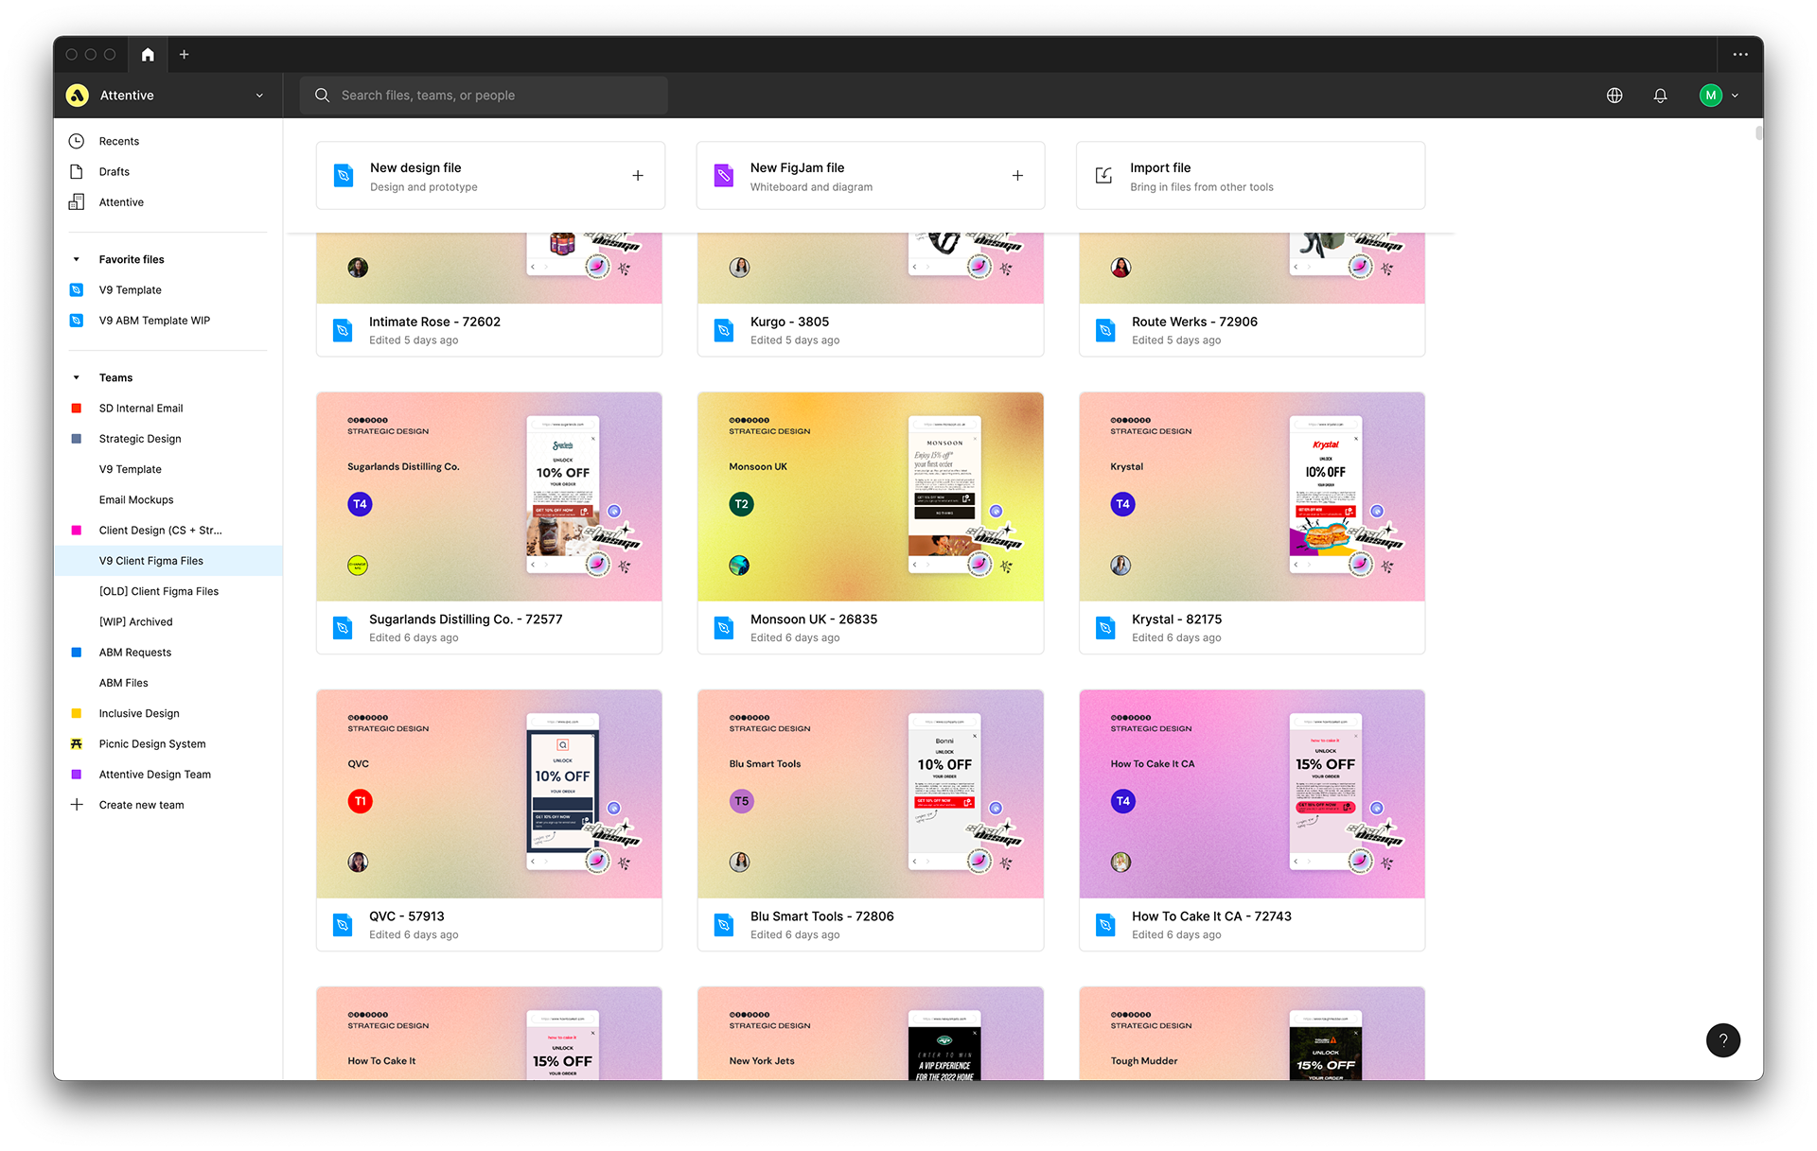Image resolution: width=1817 pixels, height=1151 pixels.
Task: Open the How To Cake It CA thumbnail
Action: (x=1252, y=793)
